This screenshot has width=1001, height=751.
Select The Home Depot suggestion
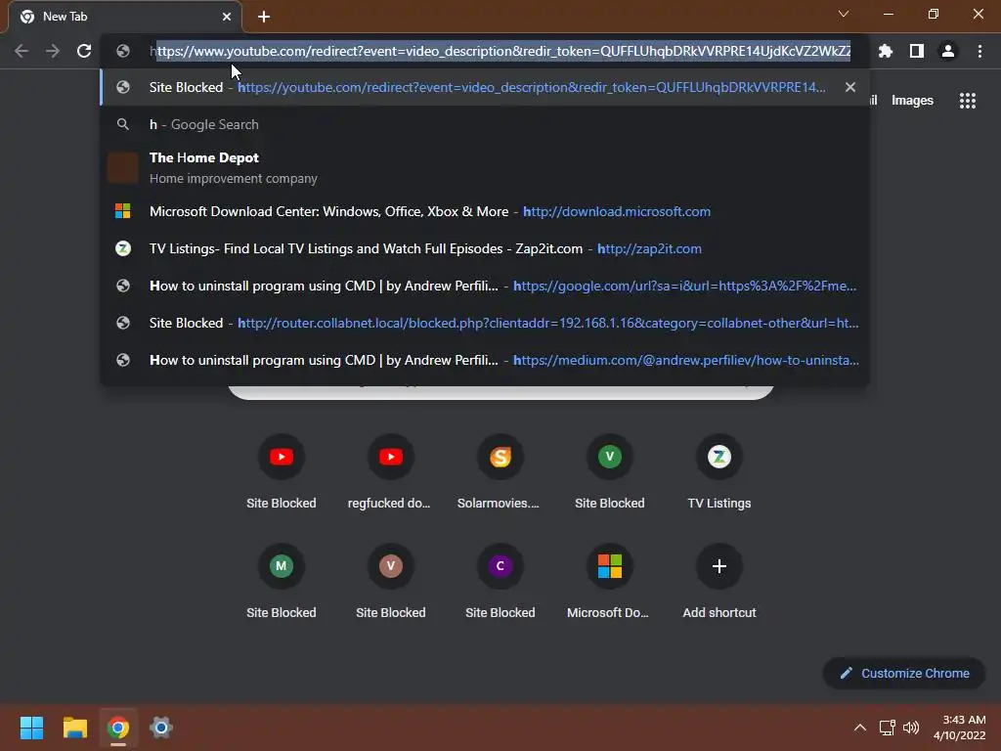coord(485,167)
